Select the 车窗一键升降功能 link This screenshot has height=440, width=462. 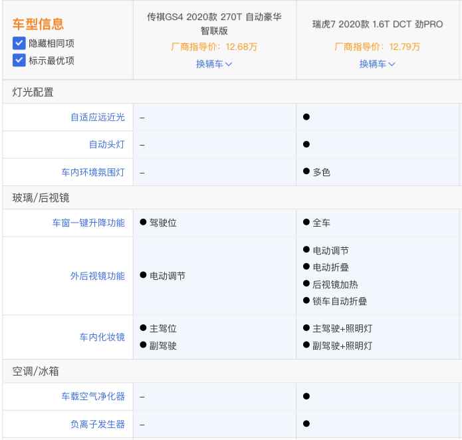(x=88, y=223)
